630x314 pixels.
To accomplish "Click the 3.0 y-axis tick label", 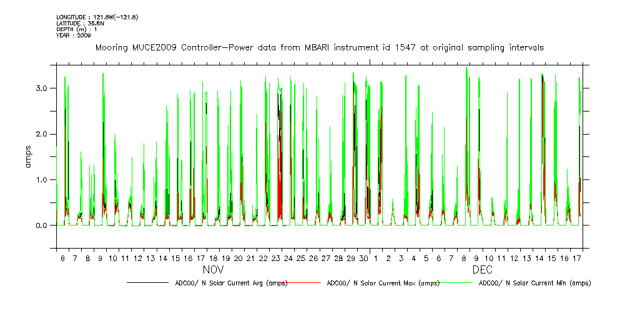I will (41, 88).
